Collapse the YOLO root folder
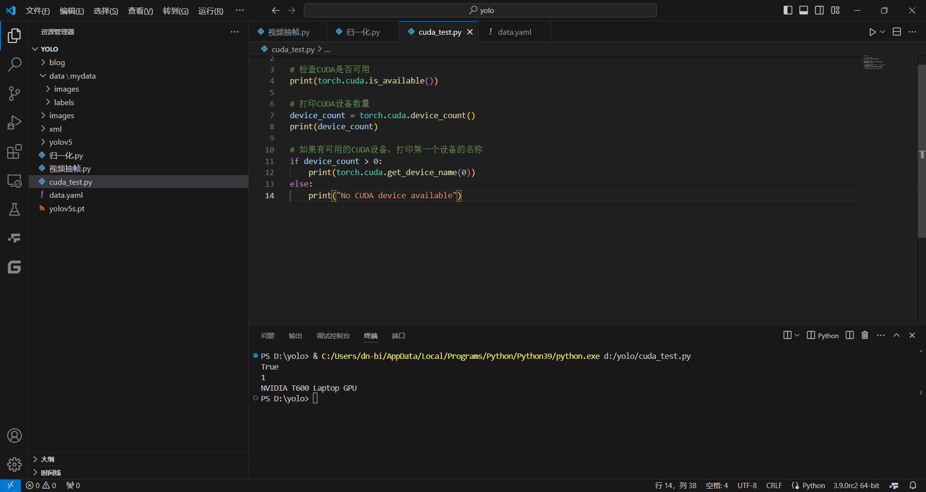The height and width of the screenshot is (492, 926). point(35,49)
